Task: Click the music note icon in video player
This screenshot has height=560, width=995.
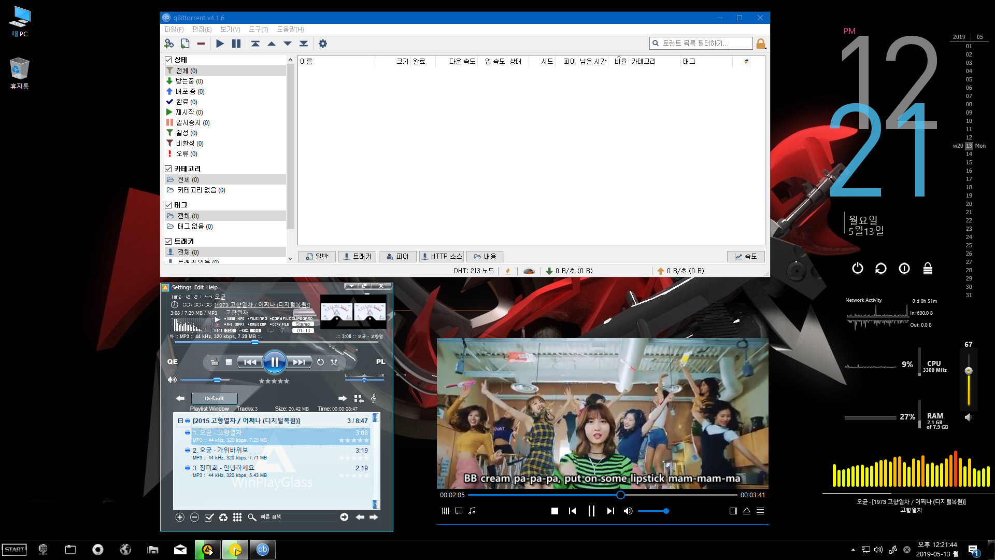Action: [472, 511]
